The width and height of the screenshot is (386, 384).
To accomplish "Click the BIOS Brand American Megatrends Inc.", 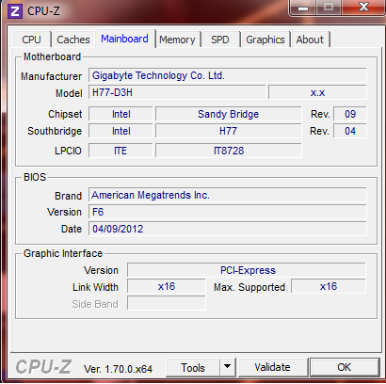I will (x=228, y=195).
